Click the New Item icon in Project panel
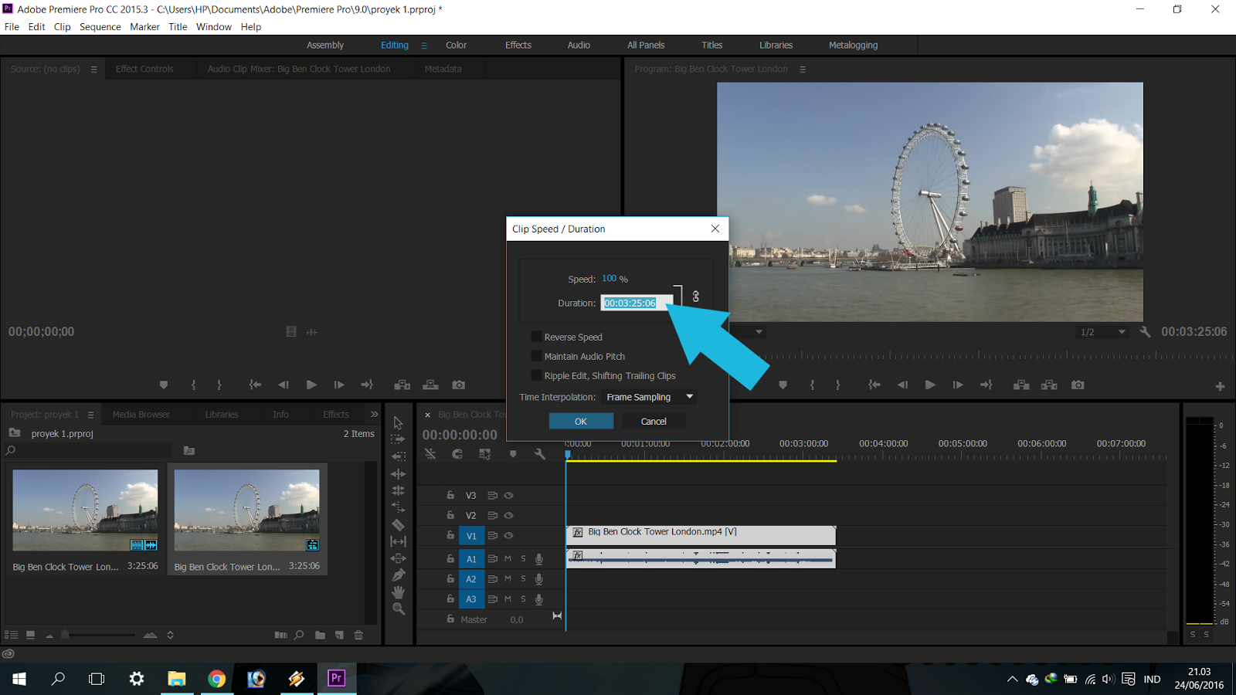 [x=339, y=635]
